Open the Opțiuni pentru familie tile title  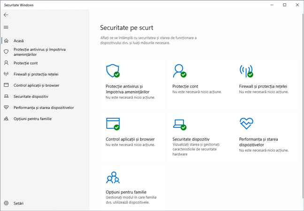(x=126, y=192)
